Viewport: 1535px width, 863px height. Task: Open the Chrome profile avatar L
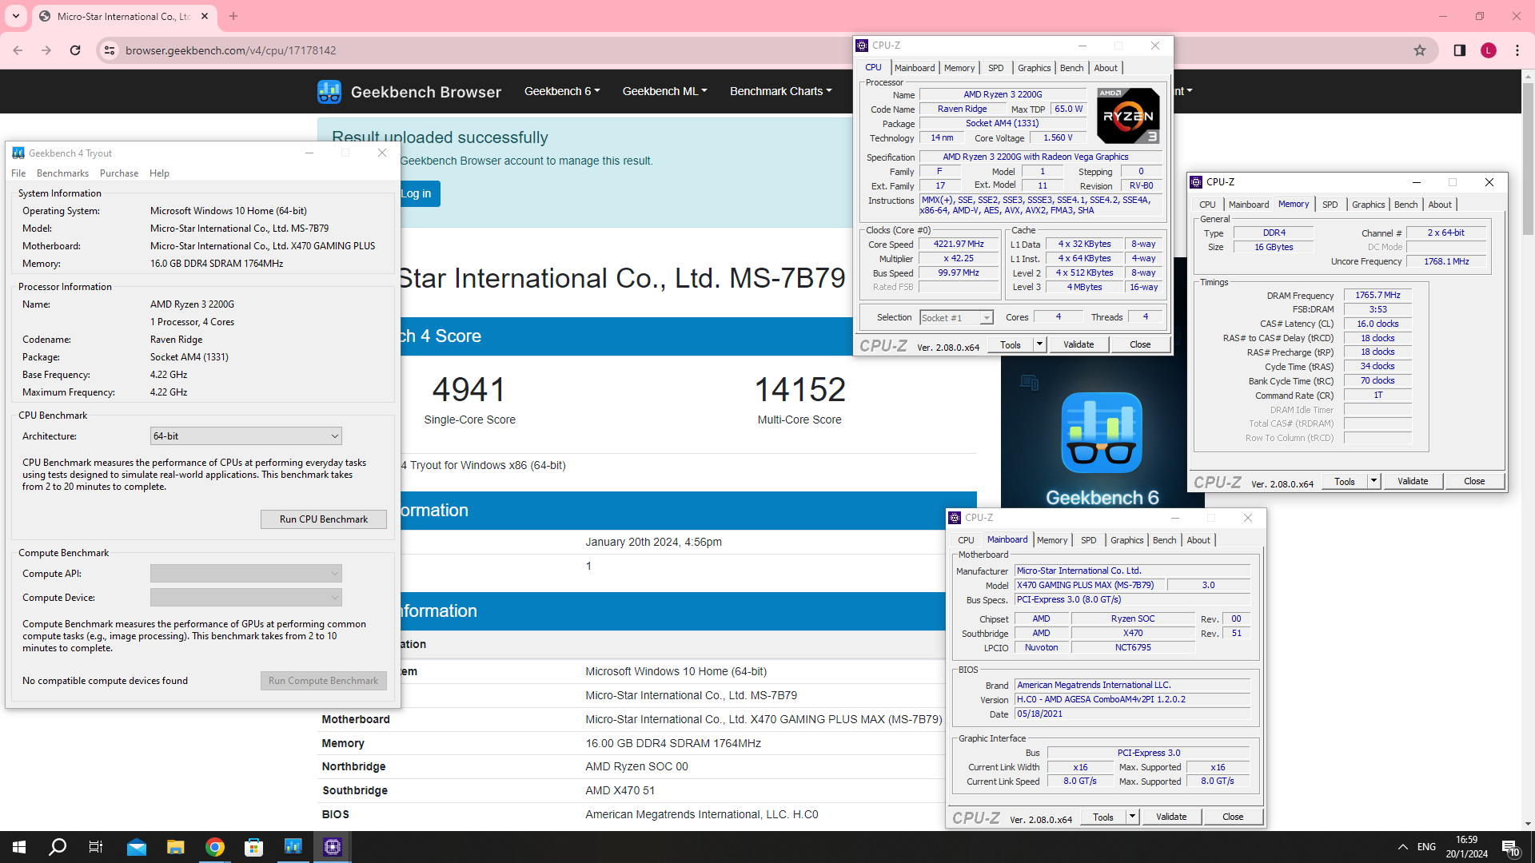click(x=1488, y=50)
